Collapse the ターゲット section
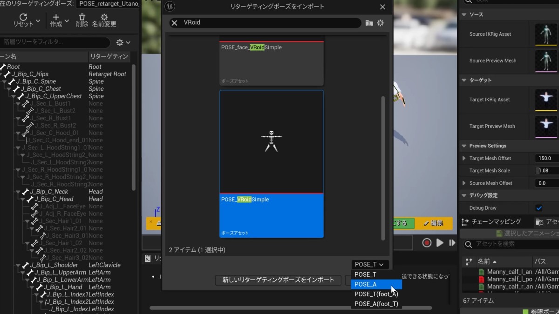Image resolution: width=559 pixels, height=314 pixels. click(x=464, y=80)
